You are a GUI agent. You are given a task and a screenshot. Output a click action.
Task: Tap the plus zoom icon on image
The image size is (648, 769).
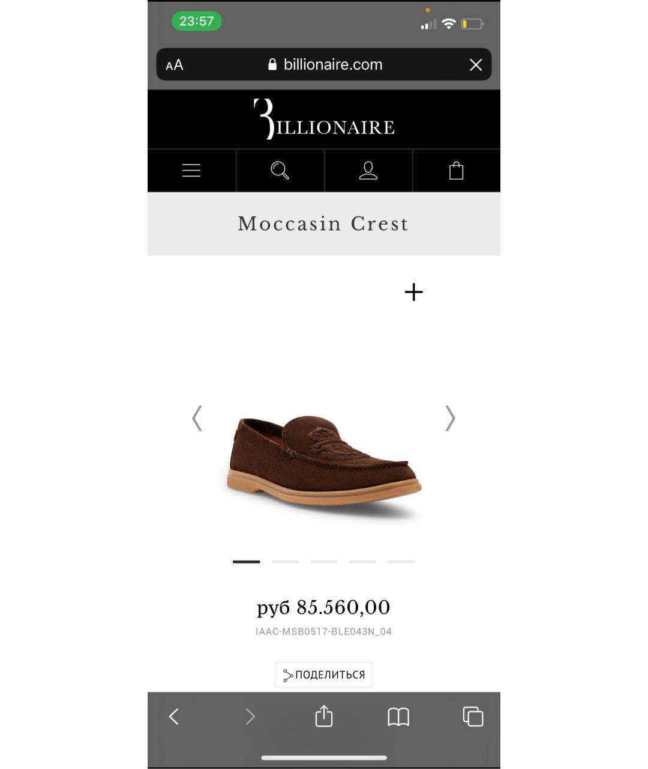413,293
